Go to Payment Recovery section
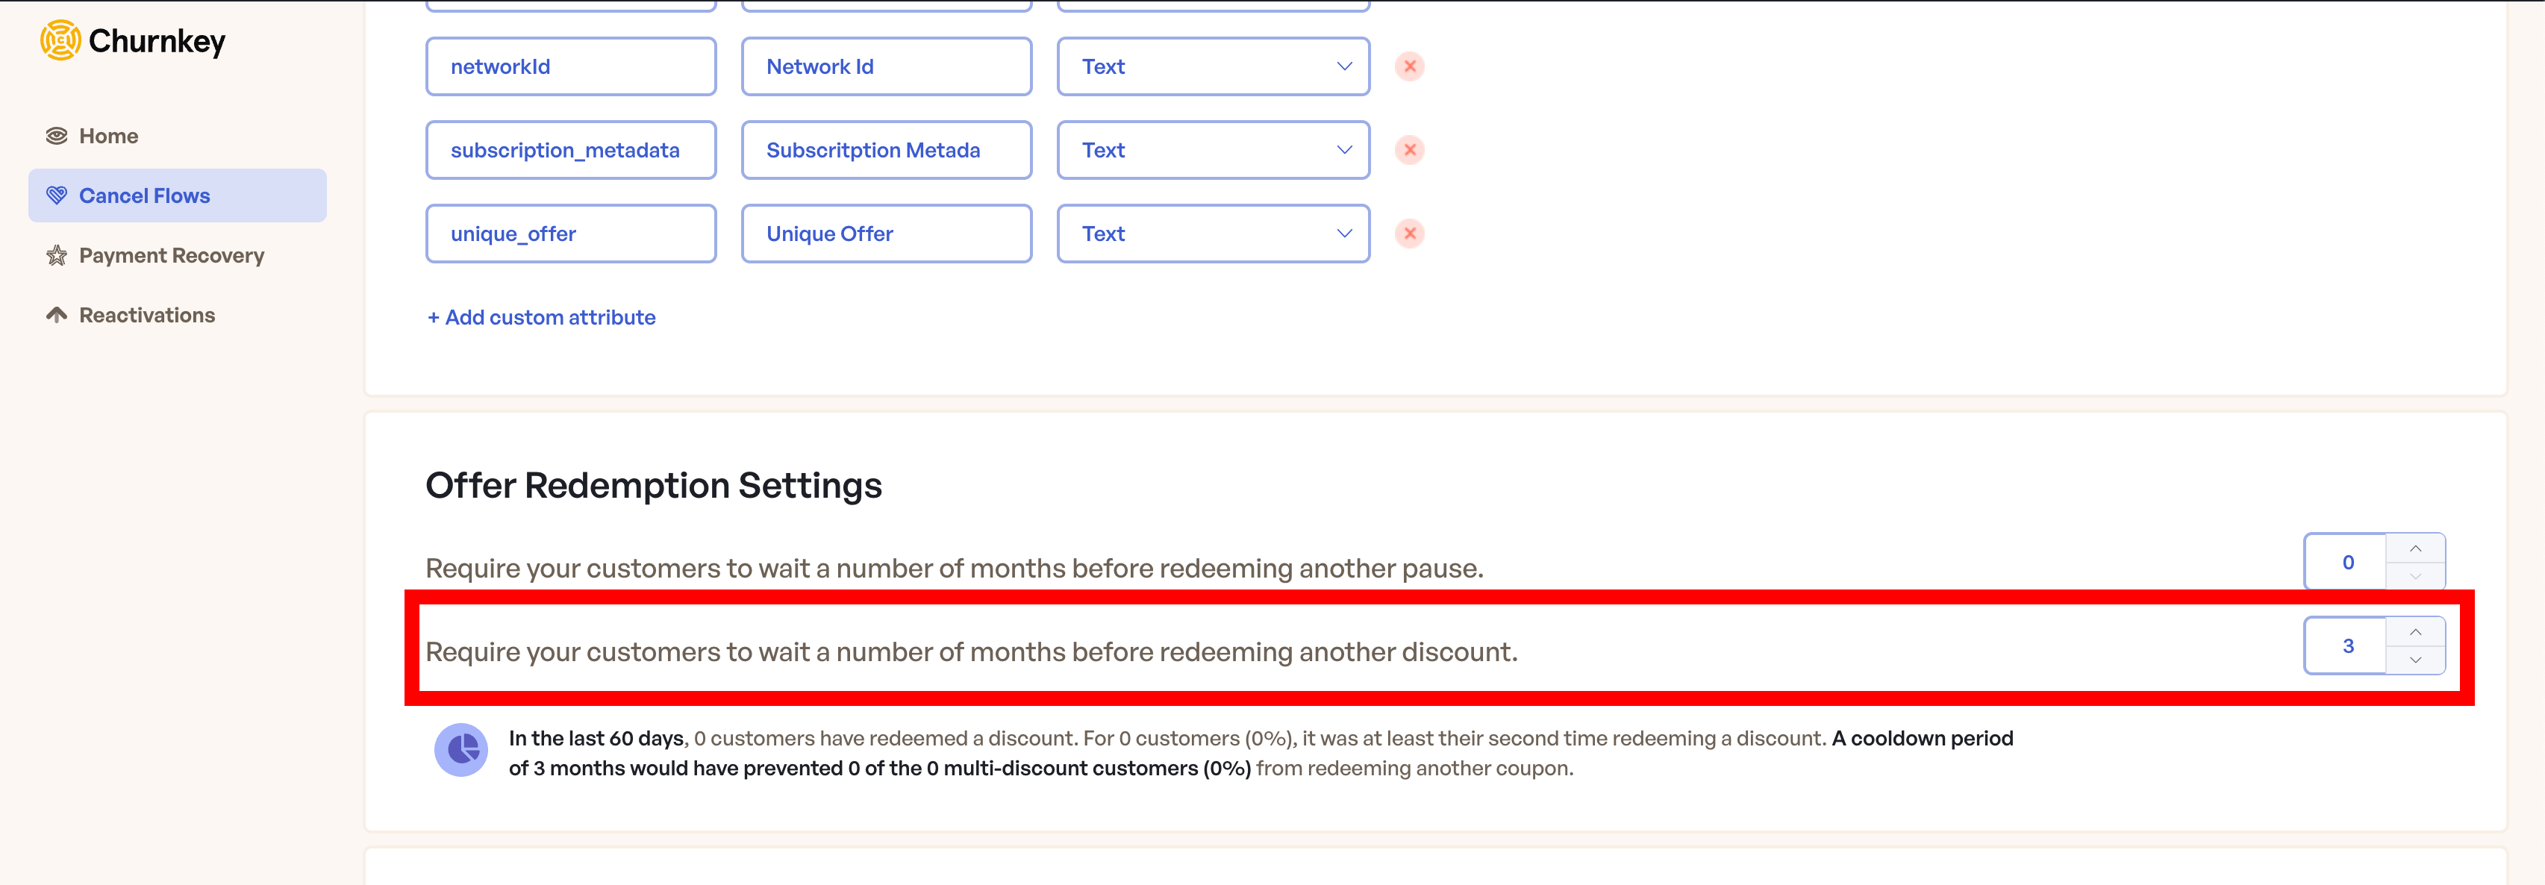 click(x=171, y=256)
